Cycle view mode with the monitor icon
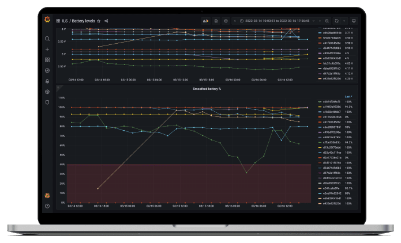Screen dimensions: 401x243 354,21
